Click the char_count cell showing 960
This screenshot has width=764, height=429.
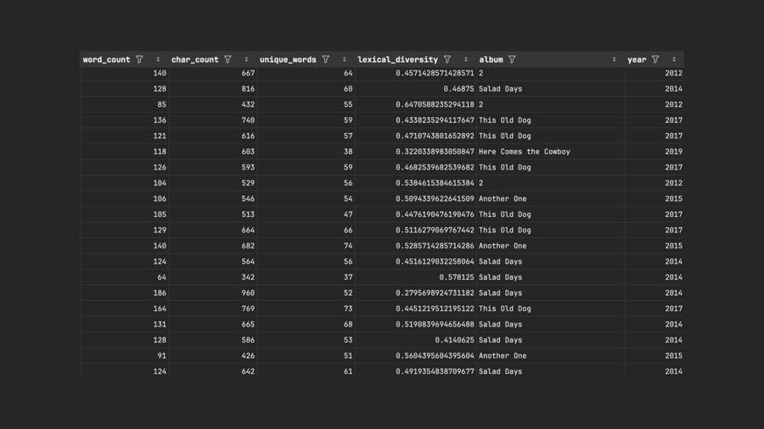pos(247,292)
